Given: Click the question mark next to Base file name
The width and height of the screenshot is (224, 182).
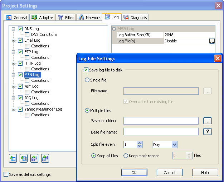Looking at the screenshot, I should point(208,131).
